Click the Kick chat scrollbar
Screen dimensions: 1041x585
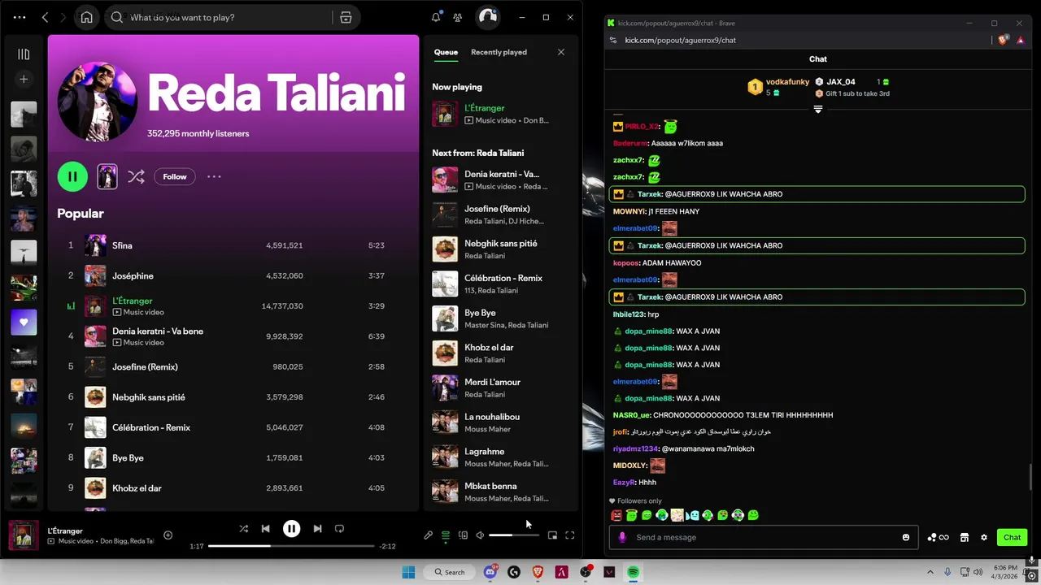[x=1030, y=477]
